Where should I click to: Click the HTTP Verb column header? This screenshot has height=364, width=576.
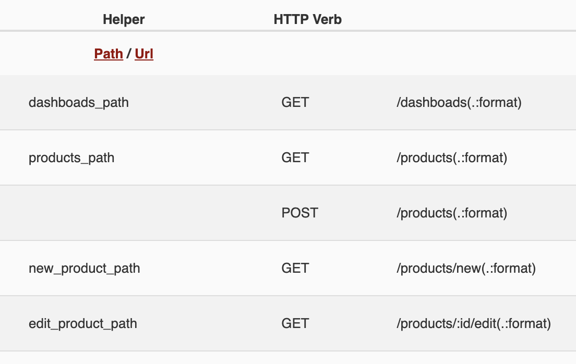pyautogui.click(x=308, y=20)
